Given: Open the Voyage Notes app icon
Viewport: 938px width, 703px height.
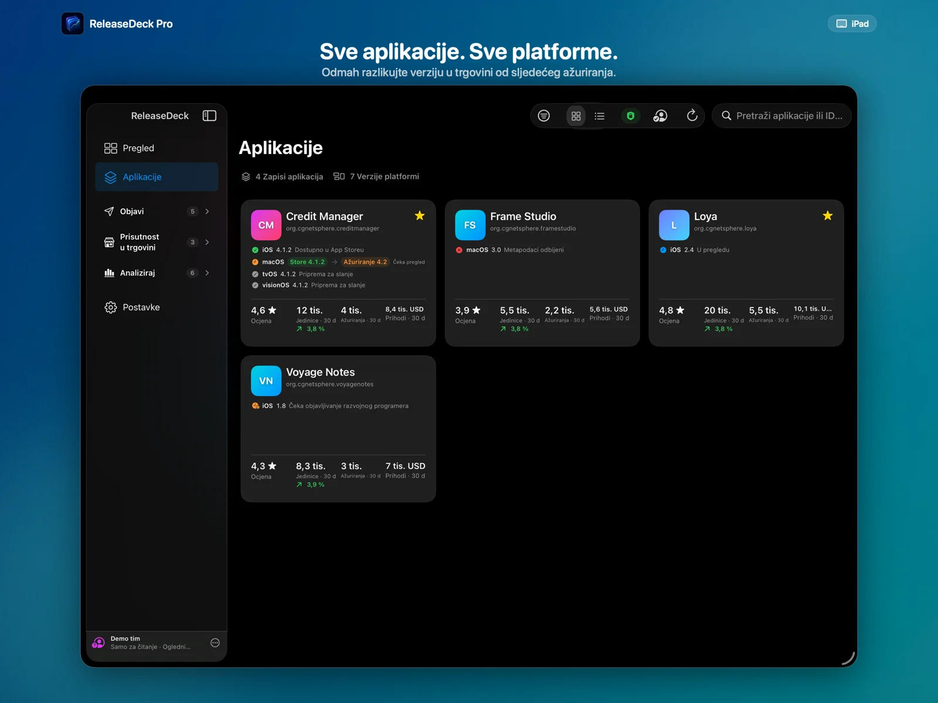Looking at the screenshot, I should point(266,381).
